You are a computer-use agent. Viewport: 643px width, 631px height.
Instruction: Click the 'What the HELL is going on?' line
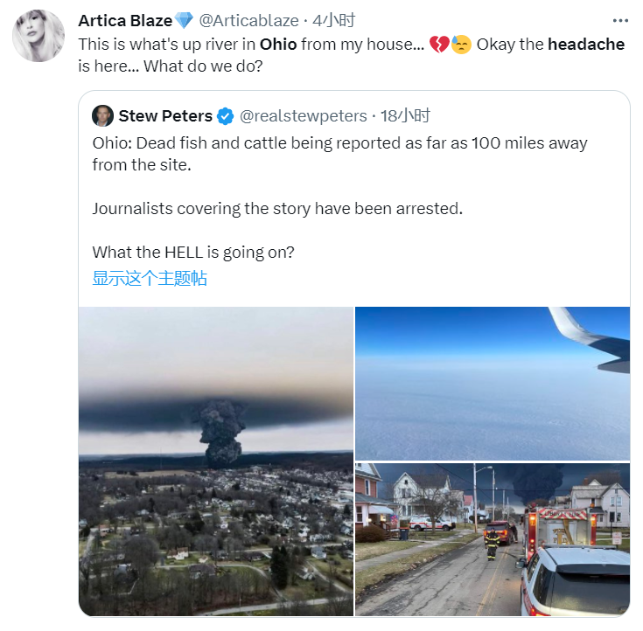click(193, 252)
